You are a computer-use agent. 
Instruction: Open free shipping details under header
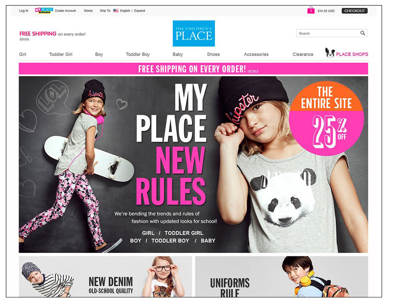24,39
